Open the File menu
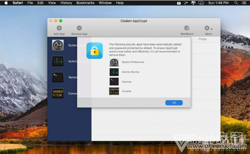 point(30,3)
